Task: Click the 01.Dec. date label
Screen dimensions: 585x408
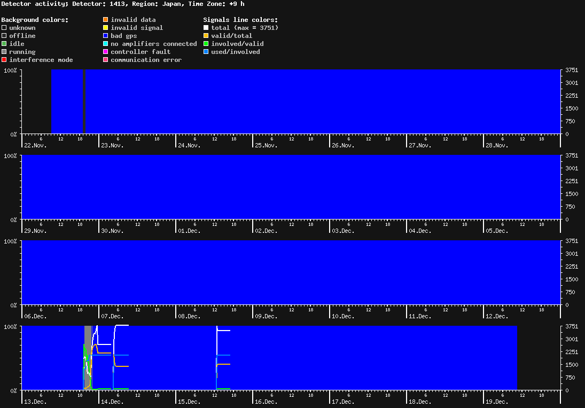Action: click(x=190, y=231)
